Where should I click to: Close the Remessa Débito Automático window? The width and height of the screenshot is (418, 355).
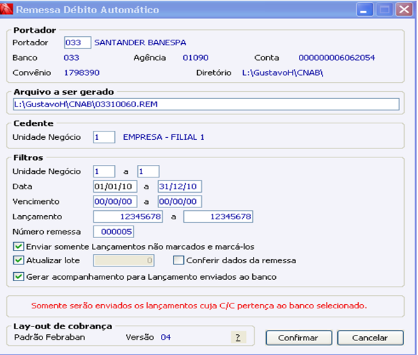click(404, 10)
